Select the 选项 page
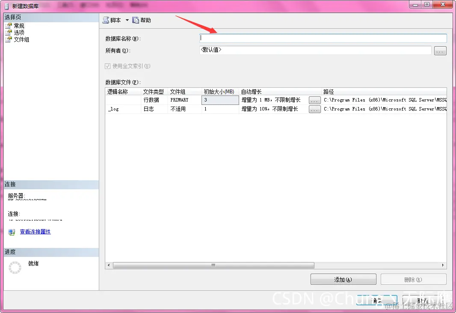 point(19,33)
